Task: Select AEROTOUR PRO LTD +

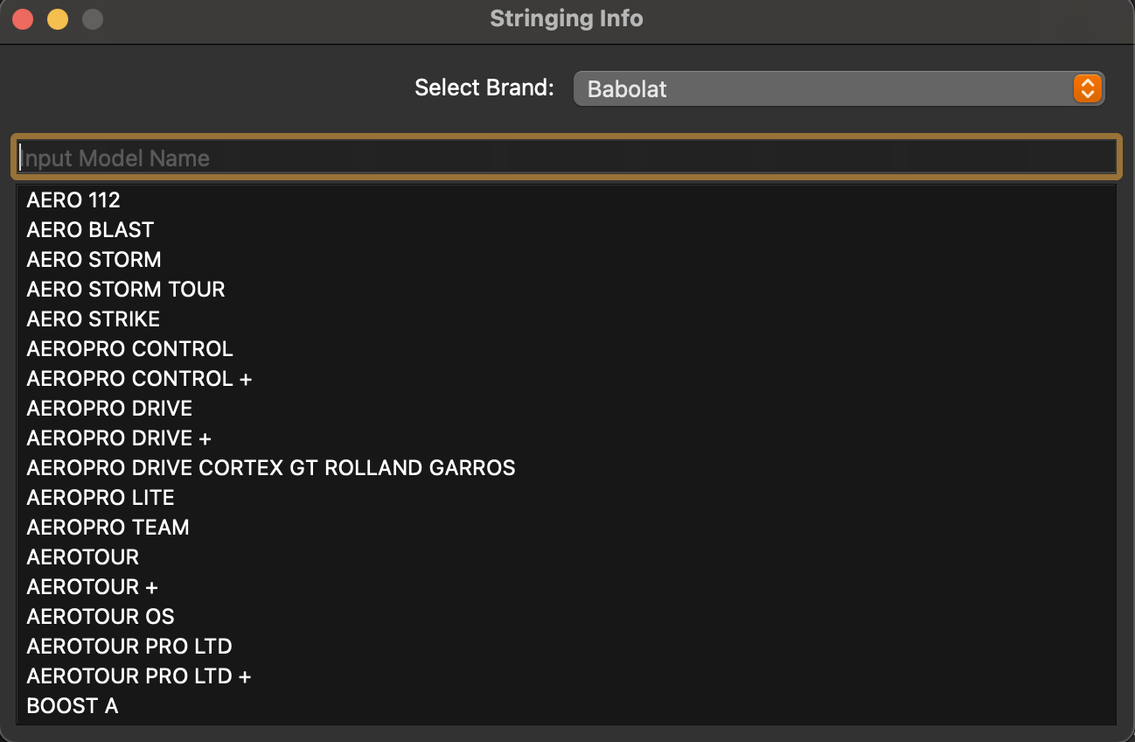Action: tap(138, 675)
